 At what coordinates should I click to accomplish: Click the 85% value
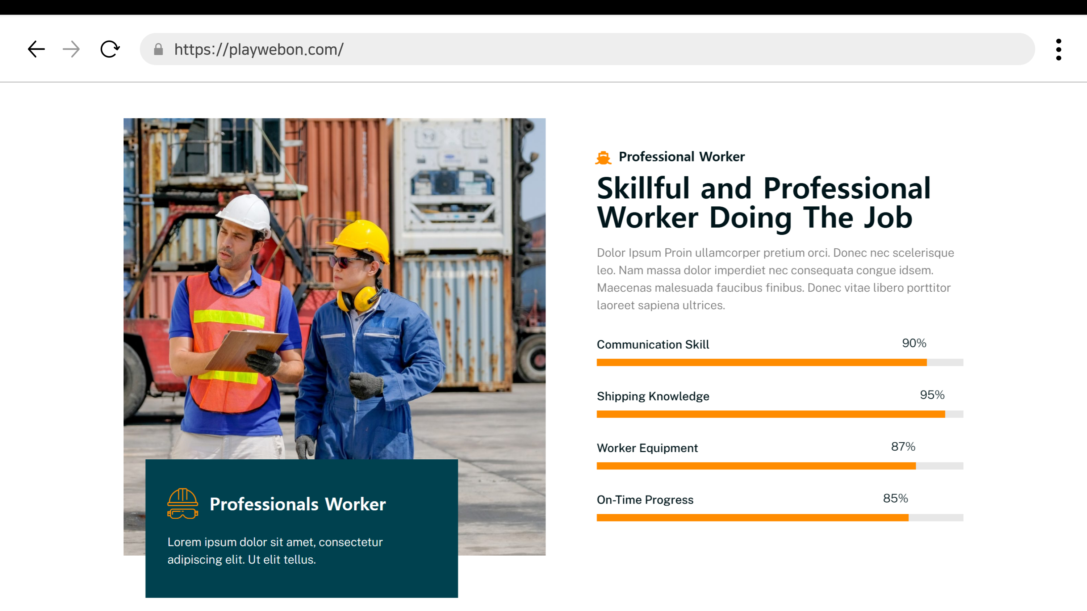pos(895,498)
